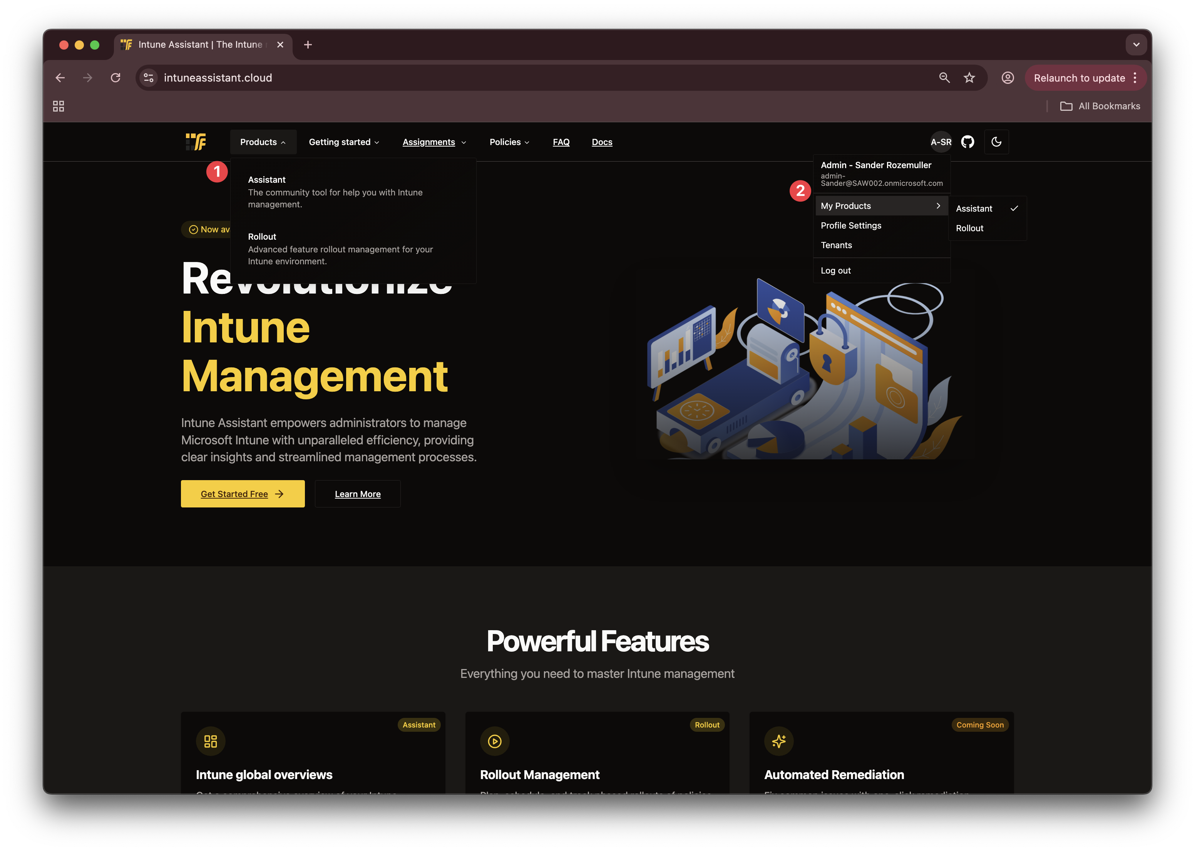Open the Chrome profile icon

[1007, 78]
